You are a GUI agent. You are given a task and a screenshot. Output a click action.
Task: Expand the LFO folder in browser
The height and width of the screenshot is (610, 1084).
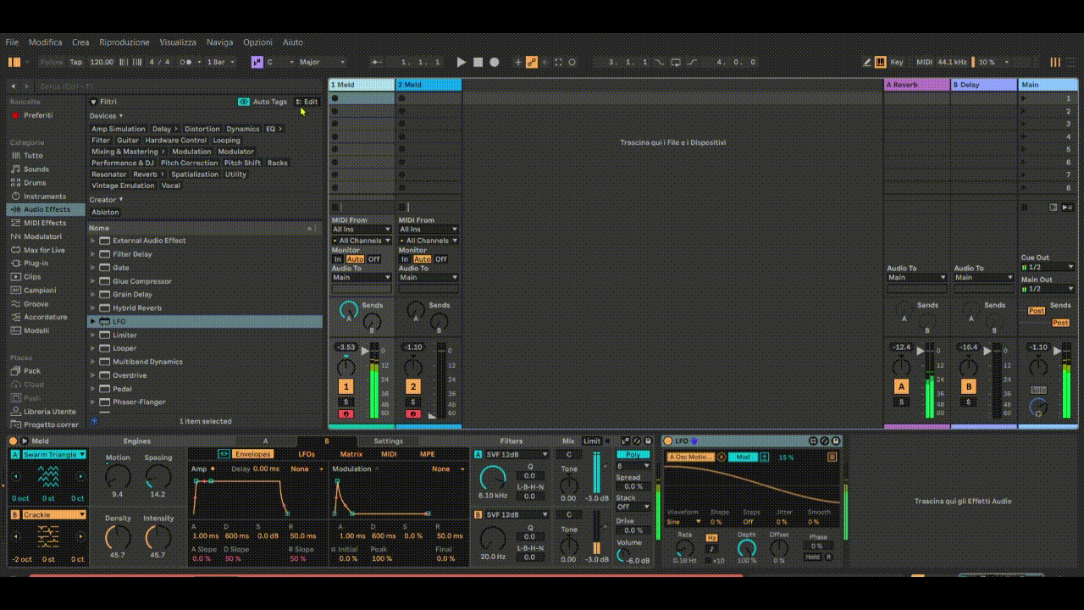(93, 322)
